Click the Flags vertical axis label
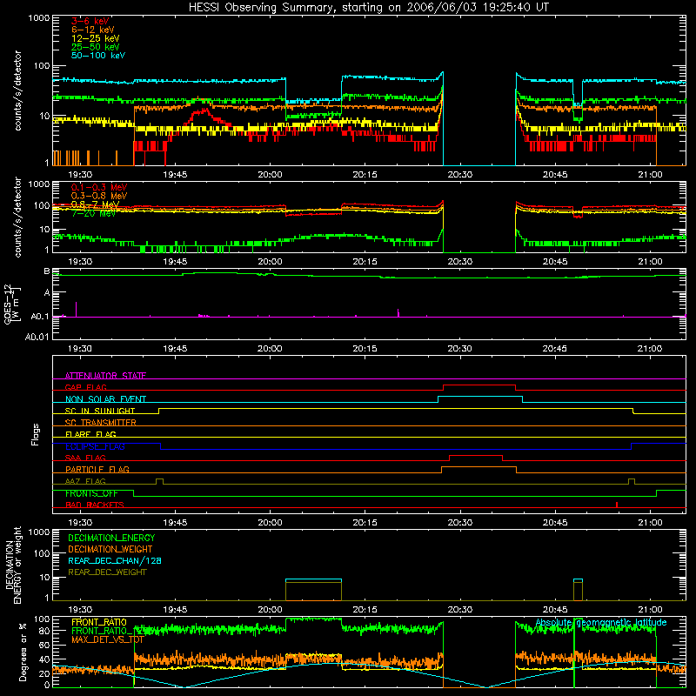 point(35,434)
